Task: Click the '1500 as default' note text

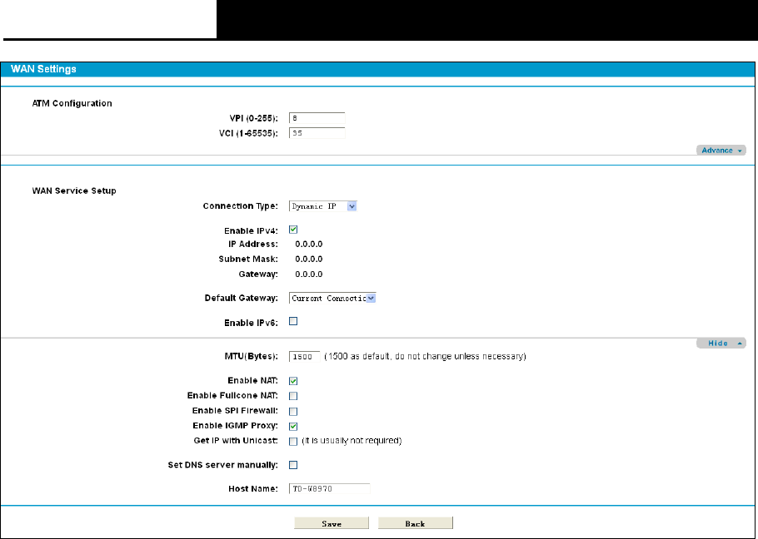Action: point(425,357)
